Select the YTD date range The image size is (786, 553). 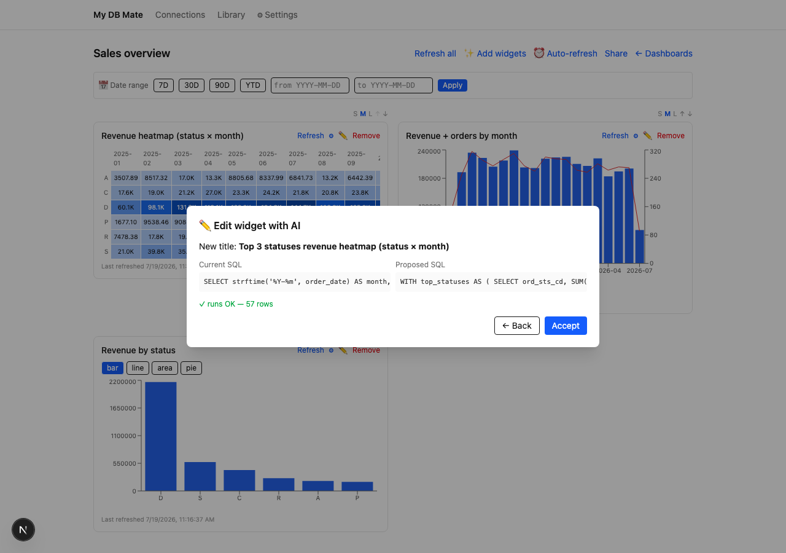click(x=253, y=85)
